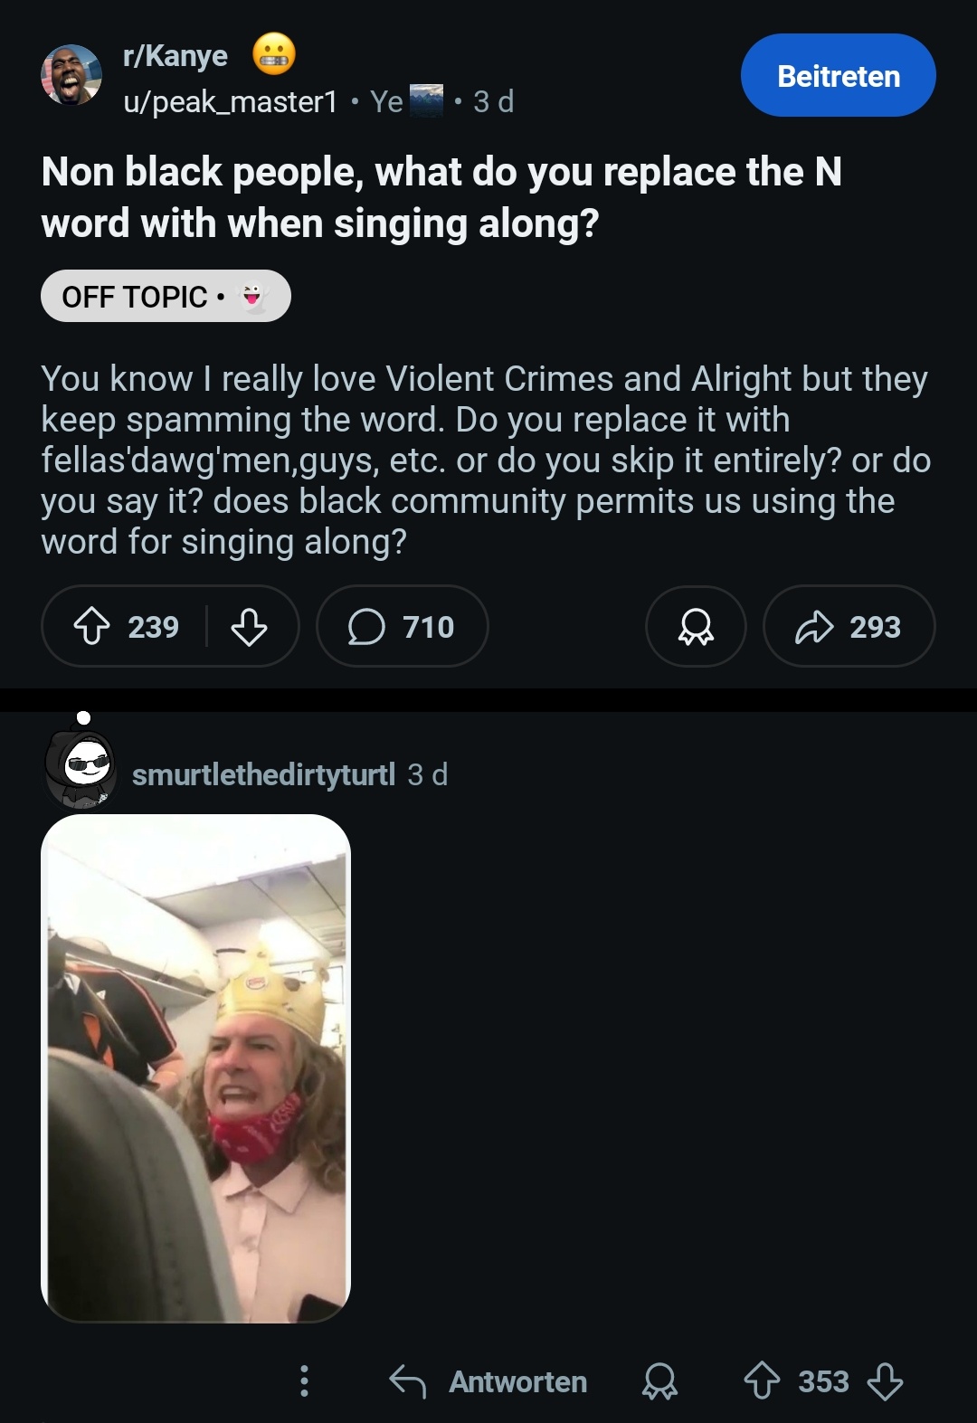Tap the commenter's sunglasses avatar

[x=81, y=769]
